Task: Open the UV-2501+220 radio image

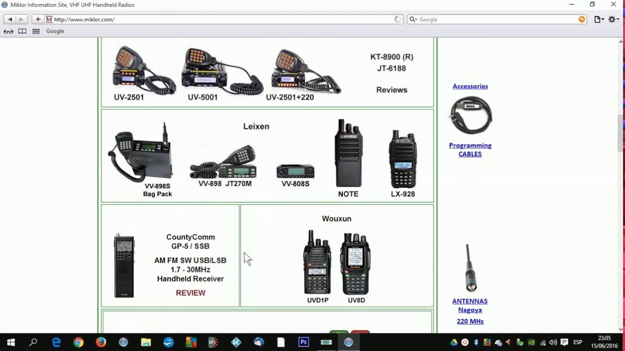Action: (x=306, y=70)
